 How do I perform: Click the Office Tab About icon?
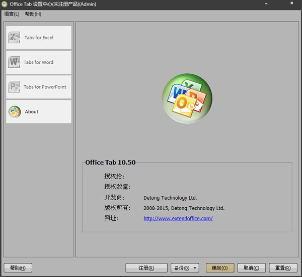pyautogui.click(x=15, y=111)
